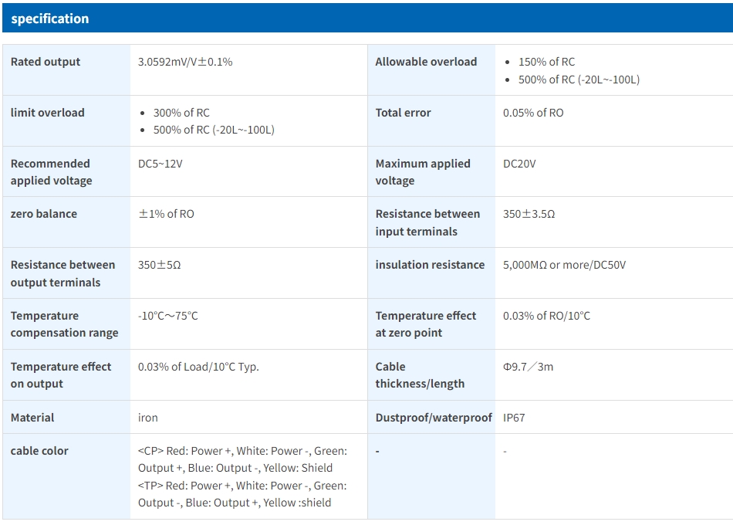Select the "350±3.5Ω" input resistance value
733x525 pixels.
(529, 214)
